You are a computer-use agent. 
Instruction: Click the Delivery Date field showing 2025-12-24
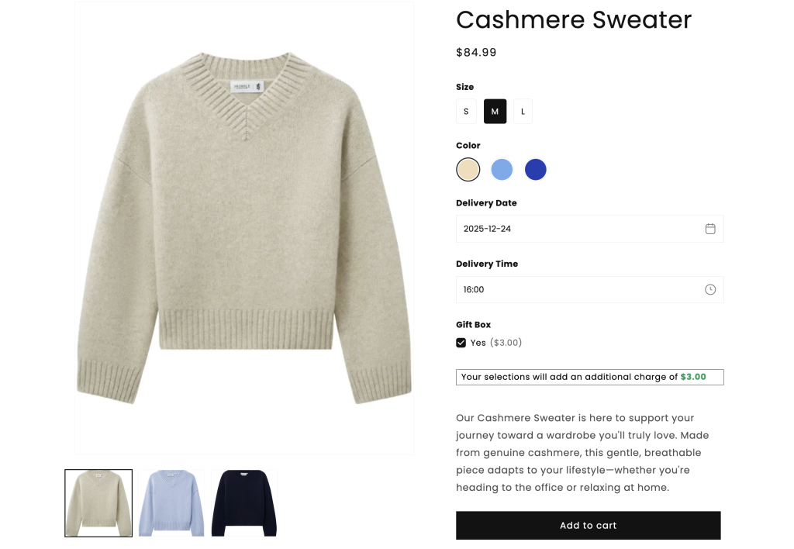point(589,229)
